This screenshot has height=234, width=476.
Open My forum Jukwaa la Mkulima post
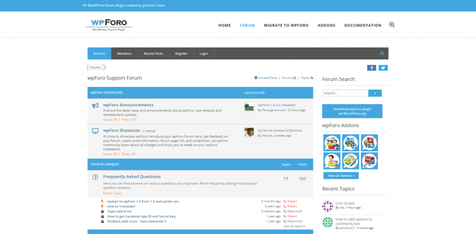(279, 130)
